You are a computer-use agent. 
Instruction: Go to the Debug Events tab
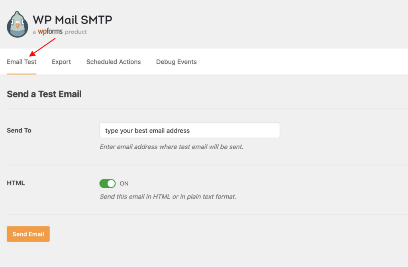pos(177,62)
